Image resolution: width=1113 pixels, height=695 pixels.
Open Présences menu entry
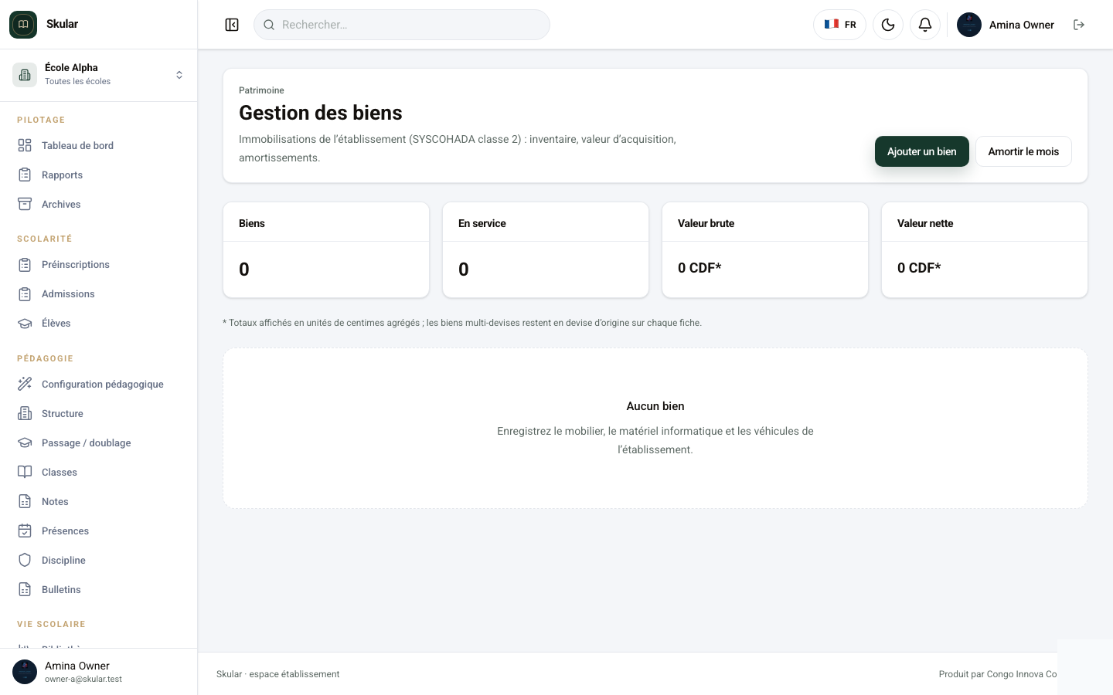[x=99, y=531]
